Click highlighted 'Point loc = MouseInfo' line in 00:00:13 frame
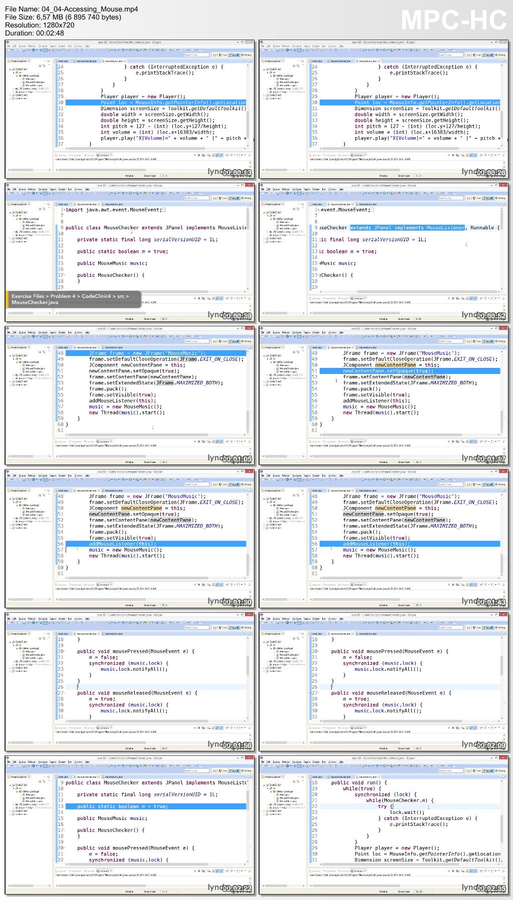The width and height of the screenshot is (513, 900). [x=156, y=103]
